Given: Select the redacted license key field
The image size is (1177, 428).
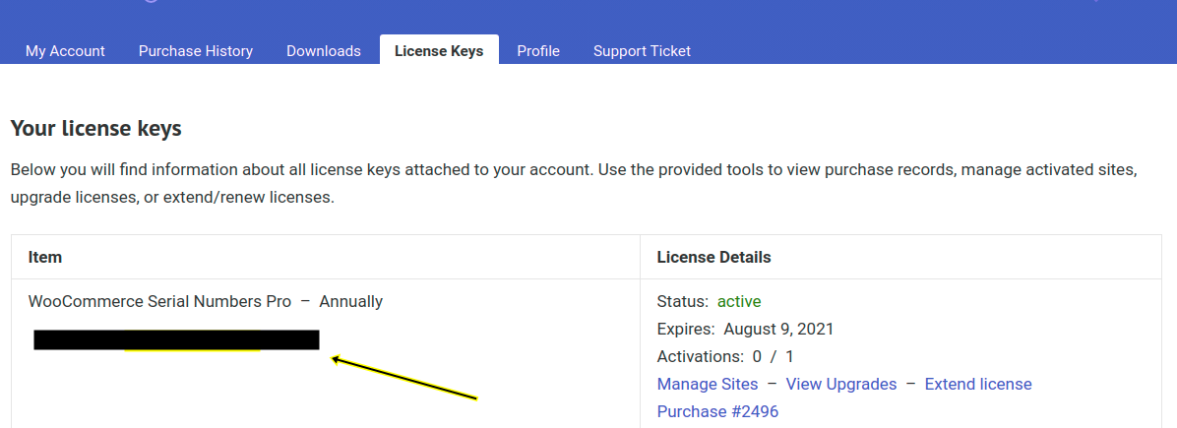Looking at the screenshot, I should (x=176, y=340).
